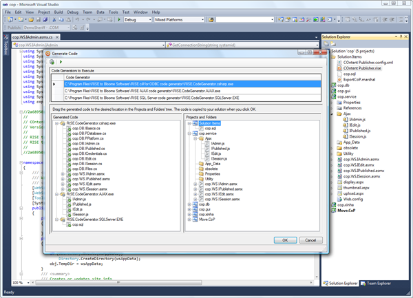Click the Undo arrow icon
The image size is (413, 298).
coord(77,19)
